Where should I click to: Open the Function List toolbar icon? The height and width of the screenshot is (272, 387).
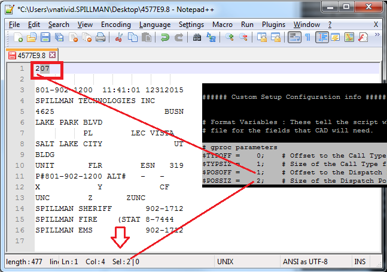(363, 38)
